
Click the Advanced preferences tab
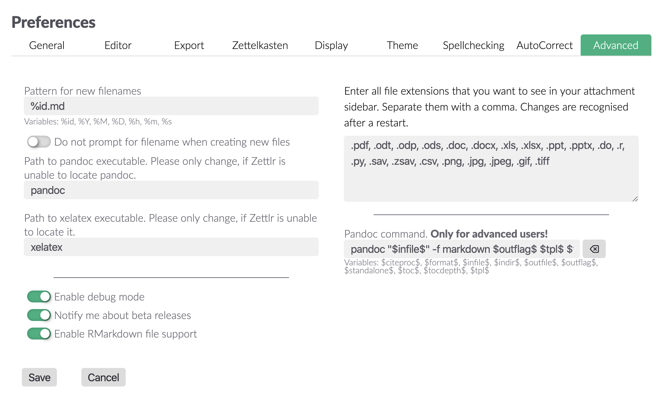click(x=615, y=45)
